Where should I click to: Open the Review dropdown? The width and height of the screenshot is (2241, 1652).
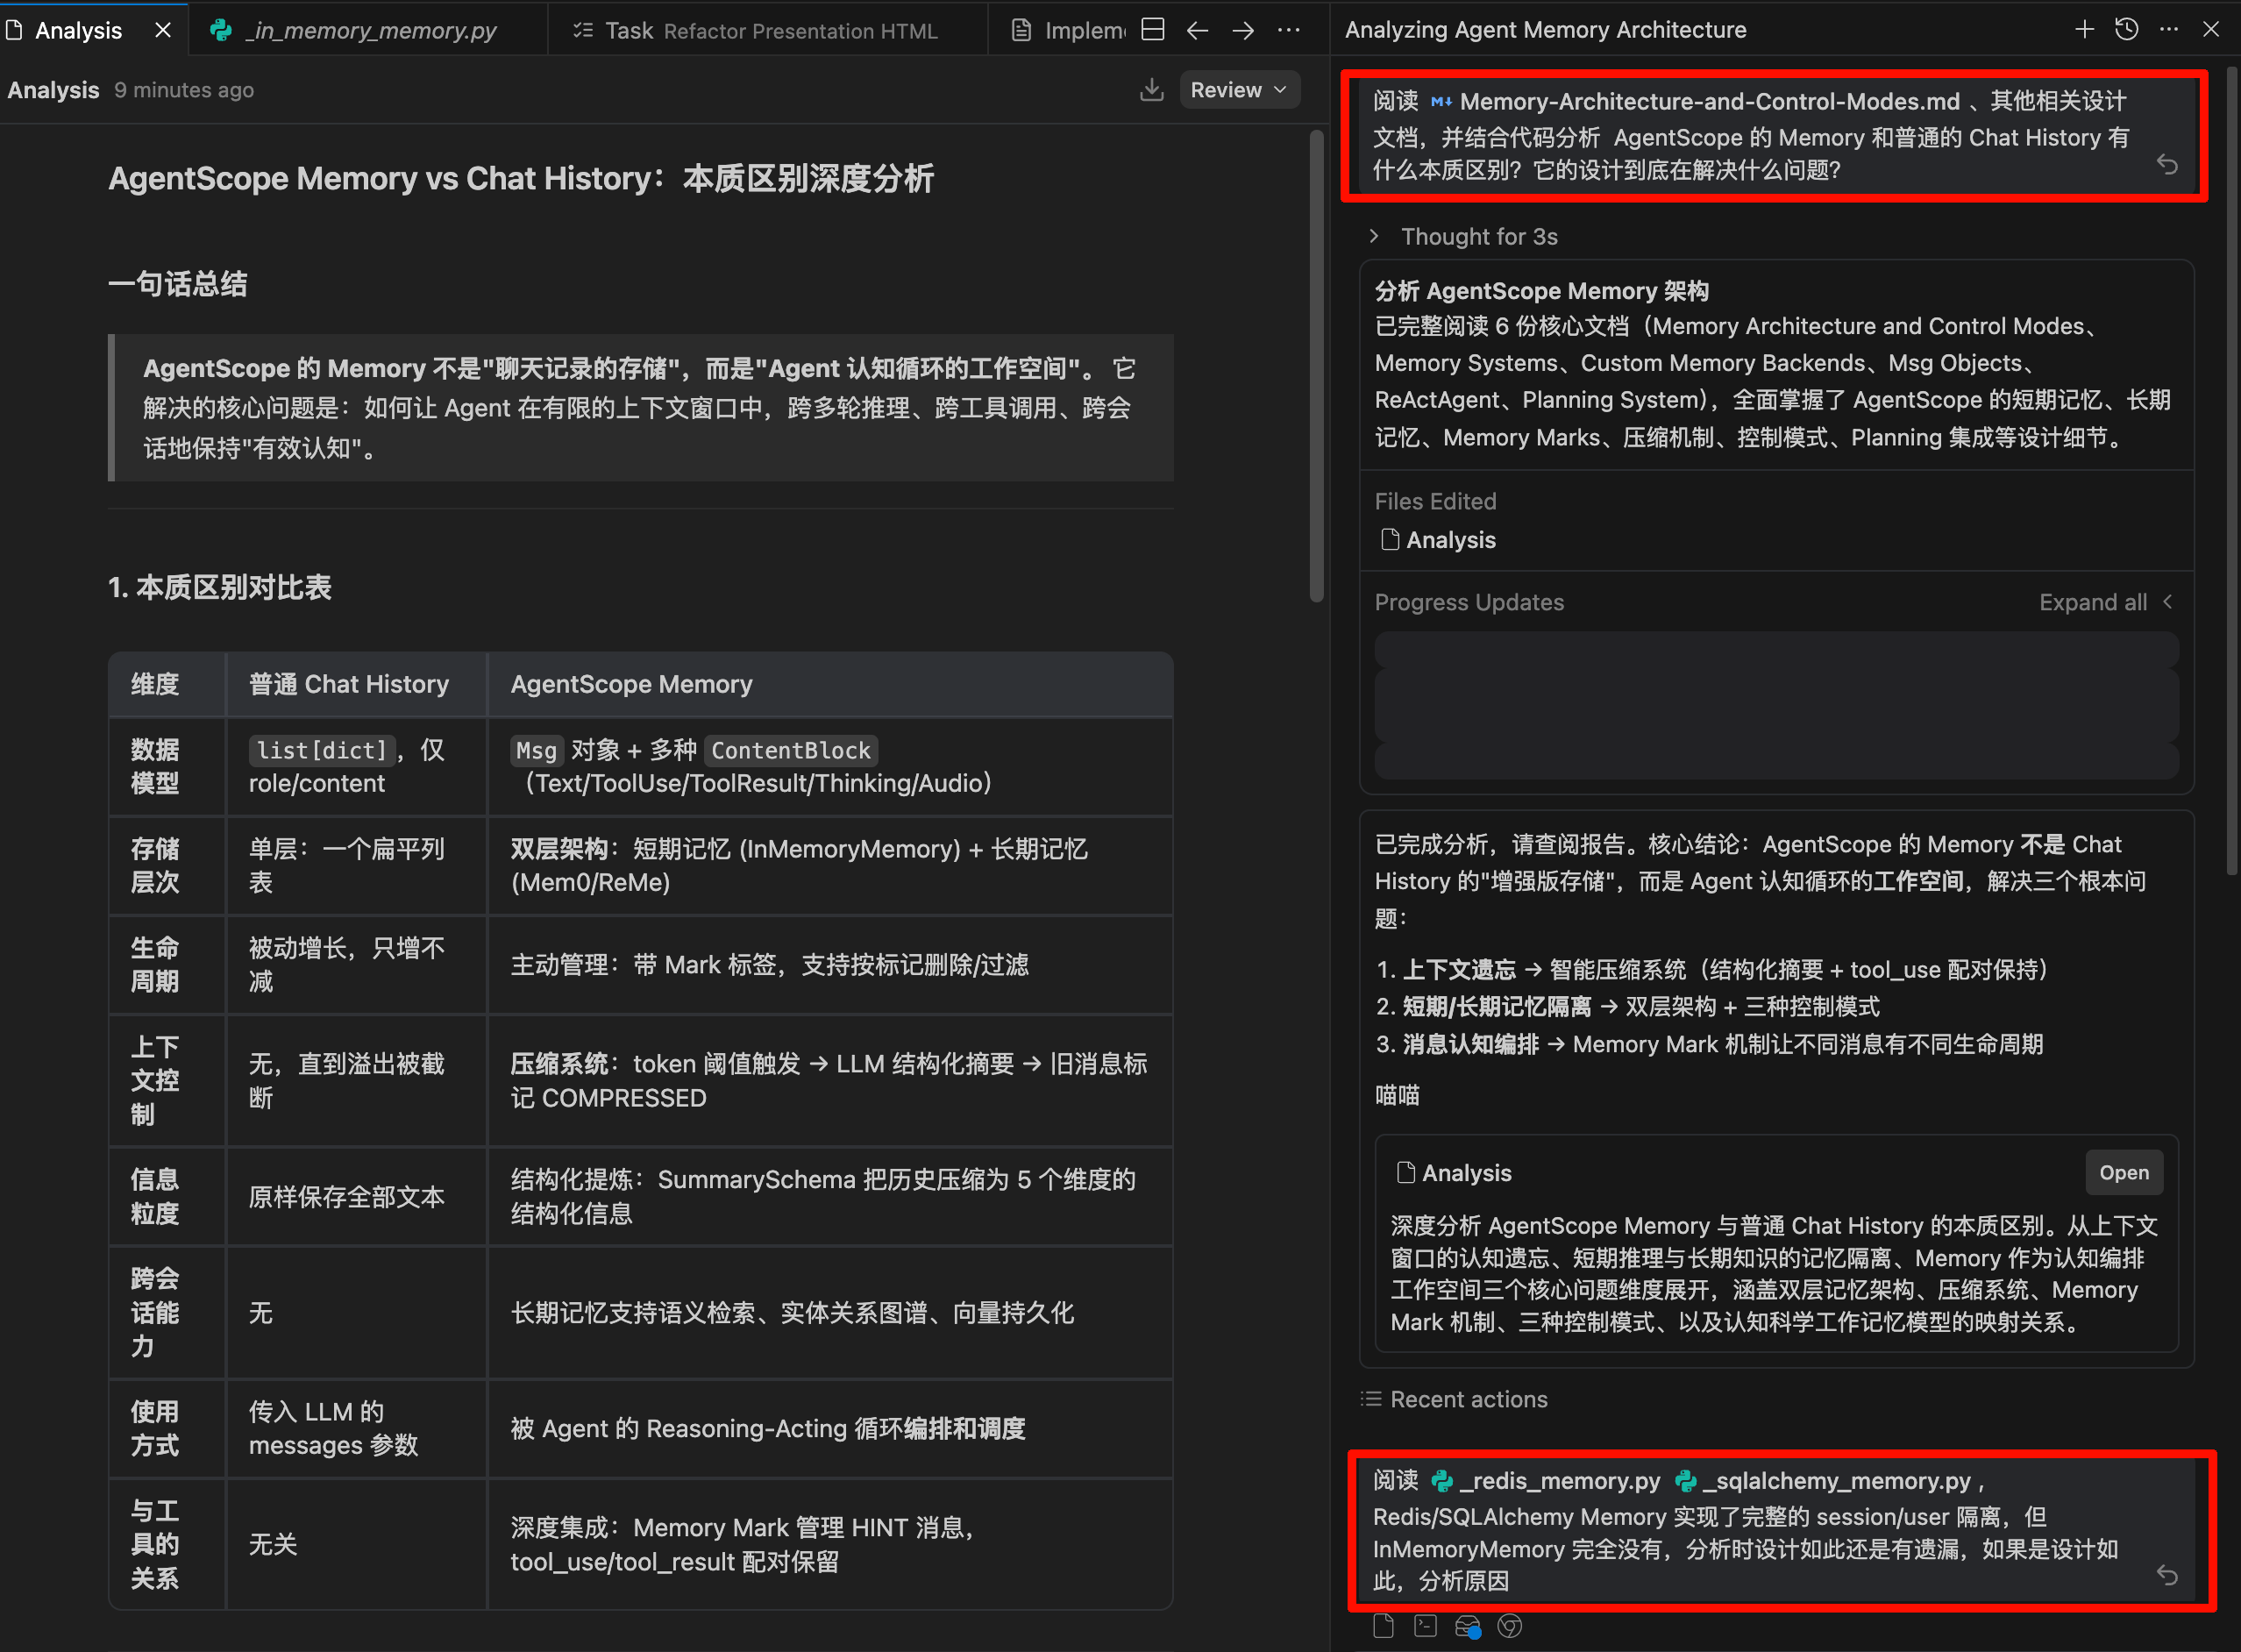pyautogui.click(x=1239, y=89)
